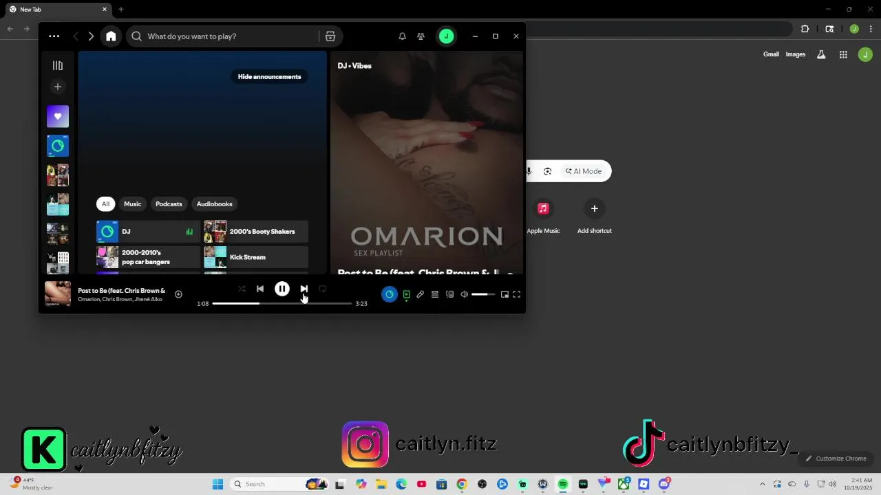Image resolution: width=881 pixels, height=495 pixels.
Task: Mute the Spotify volume speaker icon
Action: [464, 294]
